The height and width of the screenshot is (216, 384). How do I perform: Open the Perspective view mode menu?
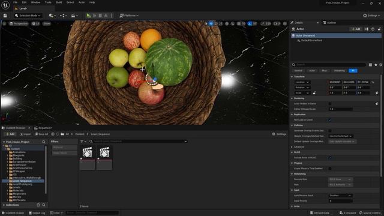pyautogui.click(x=19, y=23)
